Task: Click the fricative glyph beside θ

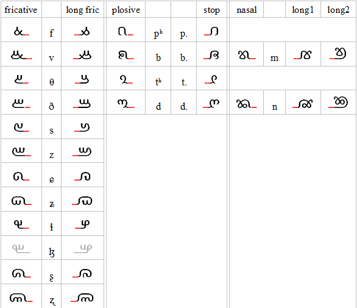Action: pyautogui.click(x=21, y=79)
